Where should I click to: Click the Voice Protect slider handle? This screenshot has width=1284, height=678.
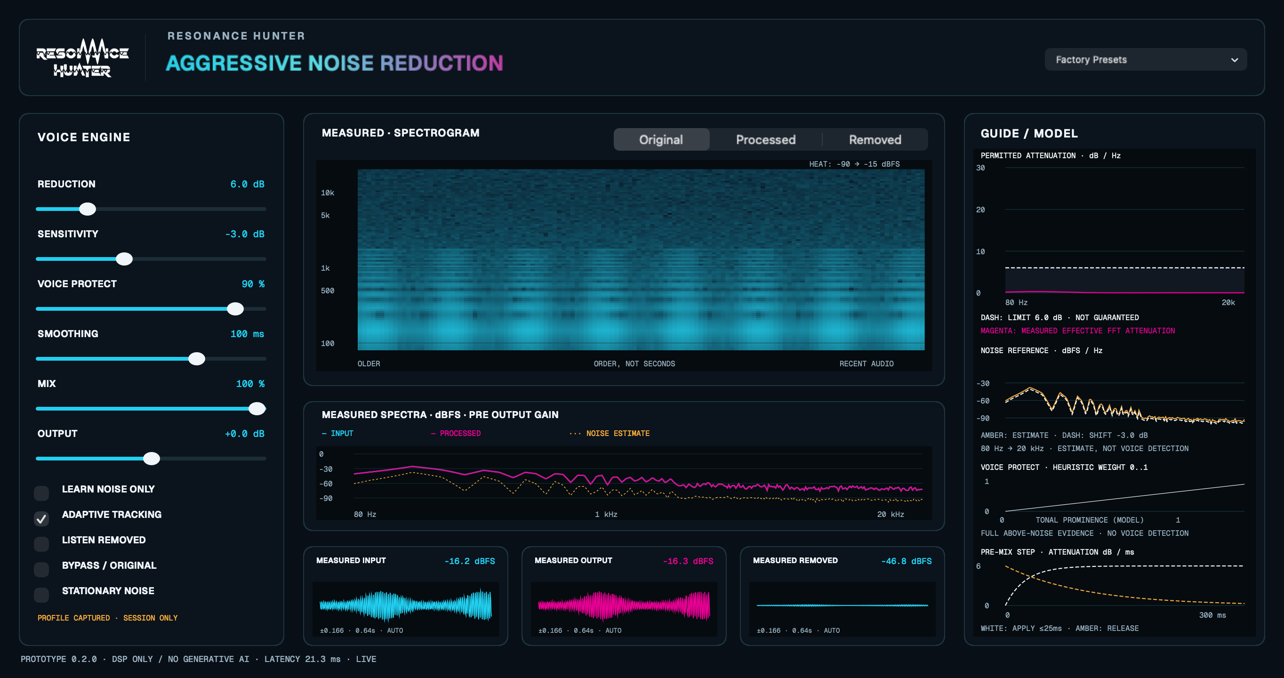[235, 308]
